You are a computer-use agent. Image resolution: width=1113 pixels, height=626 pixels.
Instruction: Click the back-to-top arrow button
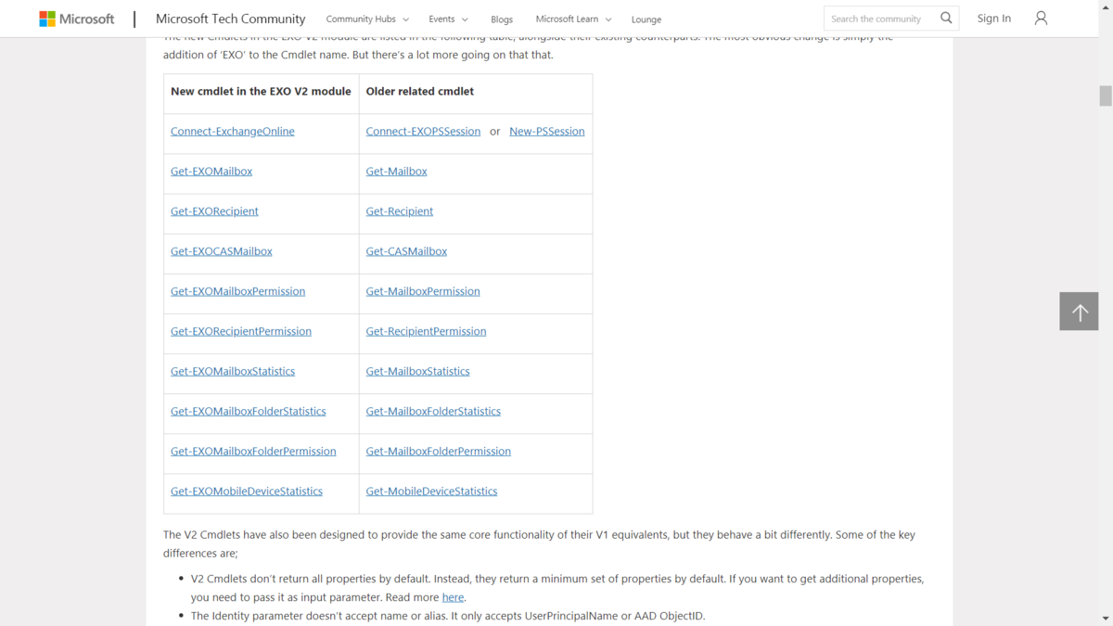1079,312
